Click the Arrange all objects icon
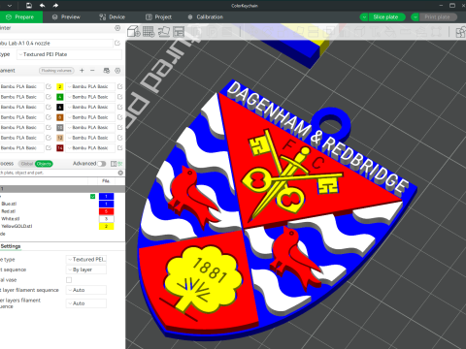The image size is (466, 349). pyautogui.click(x=179, y=32)
